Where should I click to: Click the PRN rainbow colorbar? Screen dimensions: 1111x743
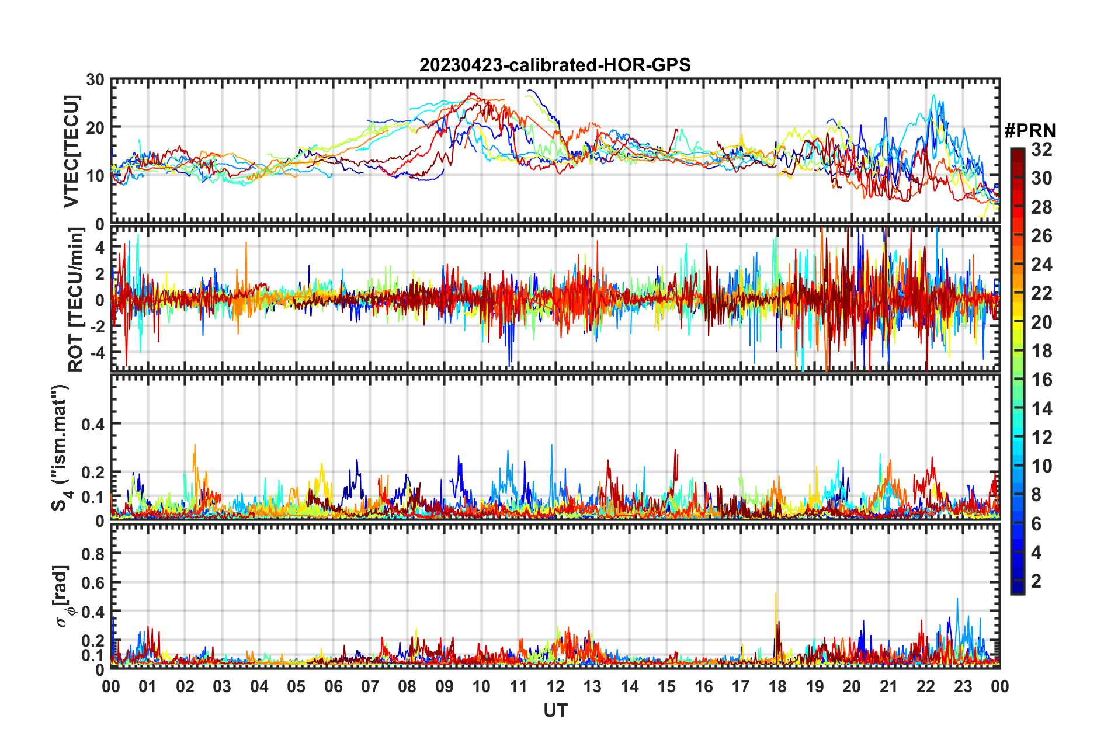pos(1018,371)
